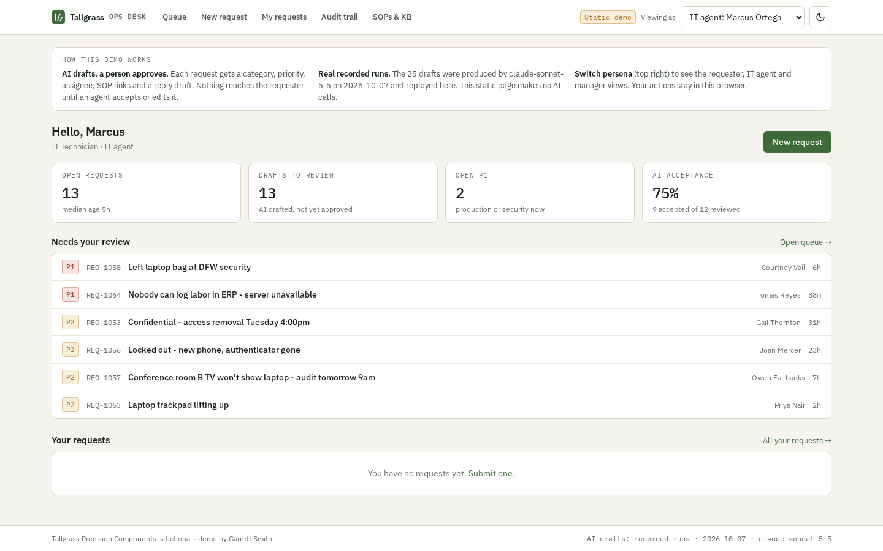Click requester name Gail Thornton
Image resolution: width=883 pixels, height=551 pixels.
coord(778,323)
